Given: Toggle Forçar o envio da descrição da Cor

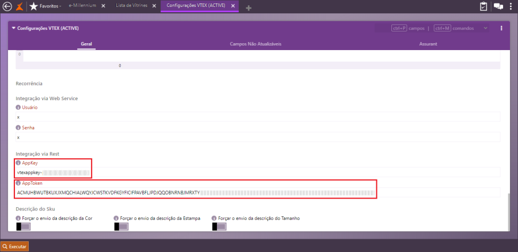Looking at the screenshot, I should coord(23,227).
